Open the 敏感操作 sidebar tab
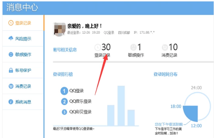This screenshot has width=214, height=138. pyautogui.click(x=23, y=54)
